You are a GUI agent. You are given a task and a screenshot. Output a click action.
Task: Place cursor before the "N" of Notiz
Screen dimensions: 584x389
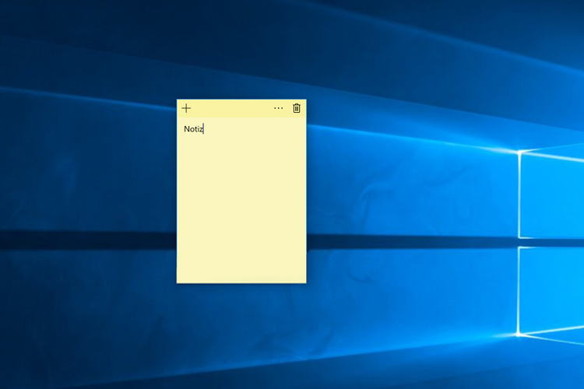pyautogui.click(x=184, y=129)
